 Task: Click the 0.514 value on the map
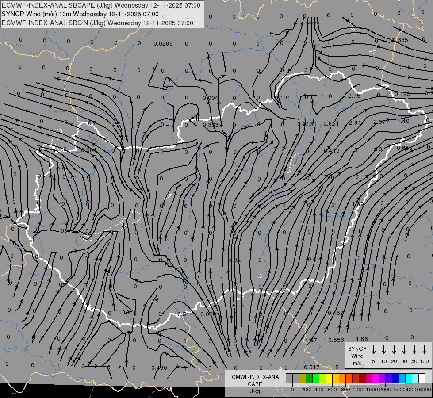[185, 314]
